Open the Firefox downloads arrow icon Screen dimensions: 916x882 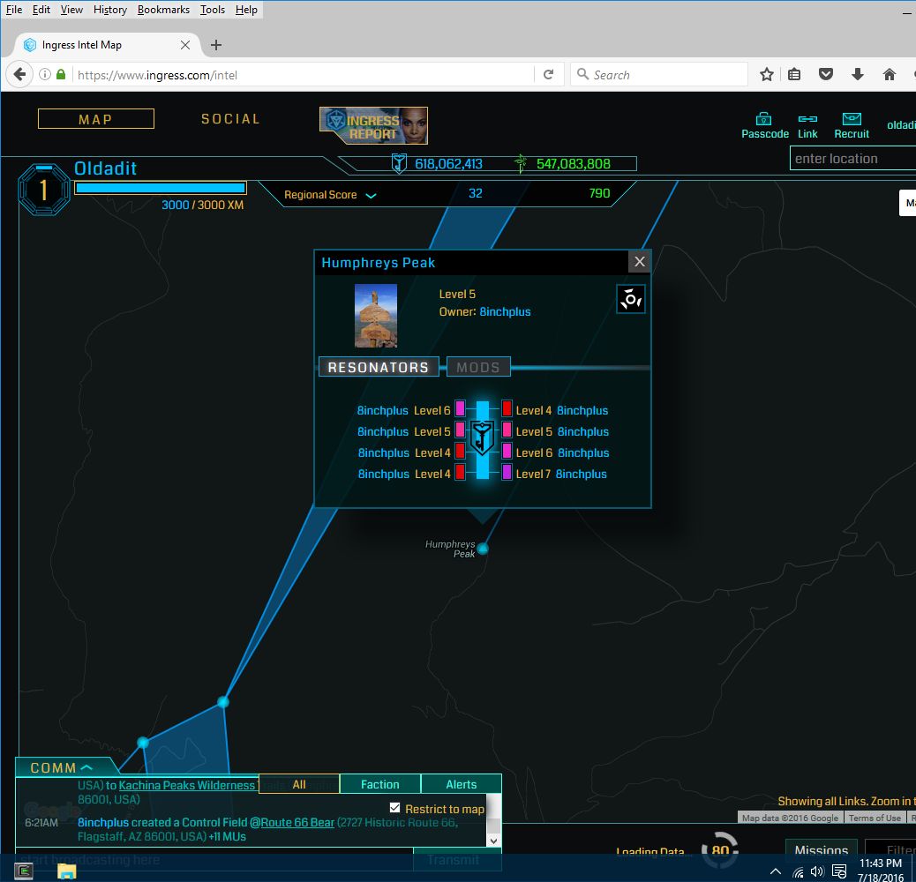coord(857,75)
